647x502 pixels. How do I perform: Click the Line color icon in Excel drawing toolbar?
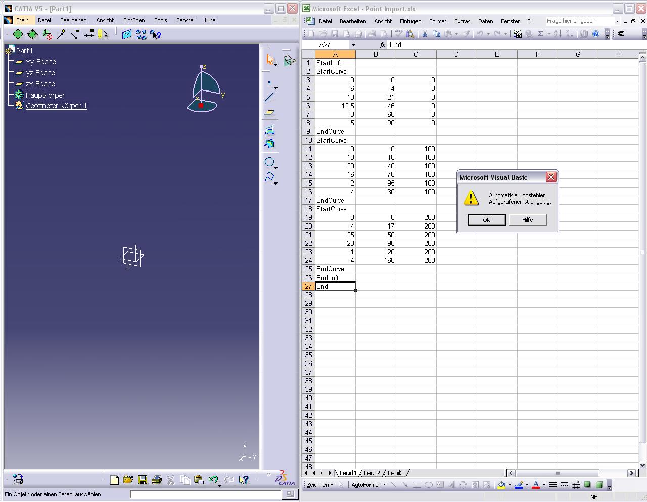click(519, 485)
